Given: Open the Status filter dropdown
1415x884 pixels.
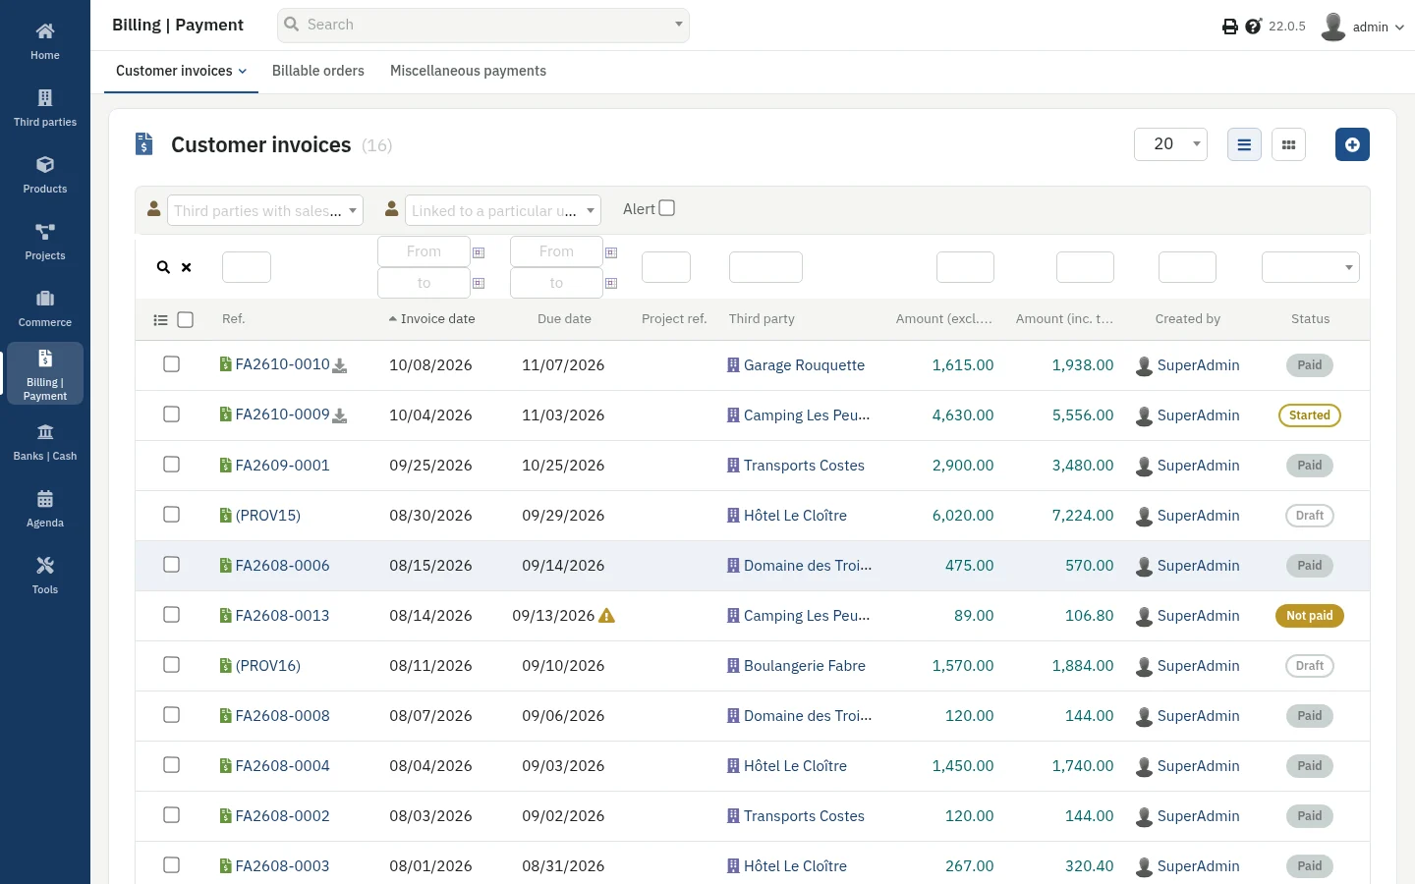Looking at the screenshot, I should pos(1310,267).
